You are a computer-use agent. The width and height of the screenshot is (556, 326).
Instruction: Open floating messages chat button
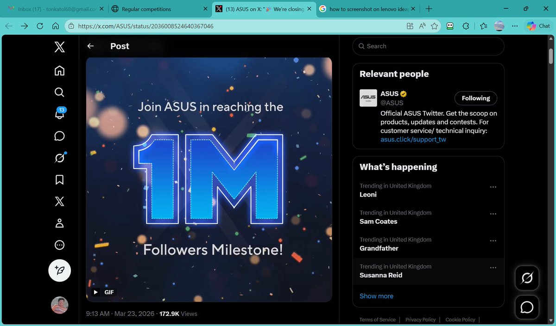pyautogui.click(x=527, y=307)
